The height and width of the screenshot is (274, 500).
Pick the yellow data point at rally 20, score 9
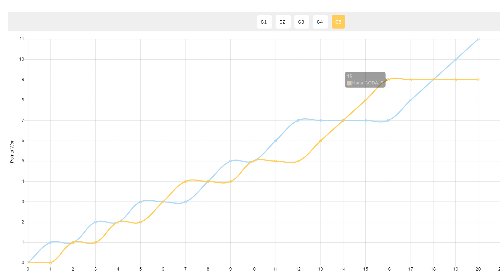coord(478,80)
